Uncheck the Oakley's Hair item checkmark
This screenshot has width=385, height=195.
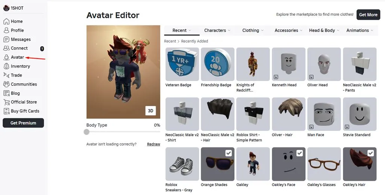370,153
